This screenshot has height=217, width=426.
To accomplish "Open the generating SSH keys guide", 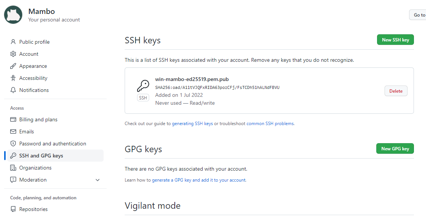I will tap(192, 124).
